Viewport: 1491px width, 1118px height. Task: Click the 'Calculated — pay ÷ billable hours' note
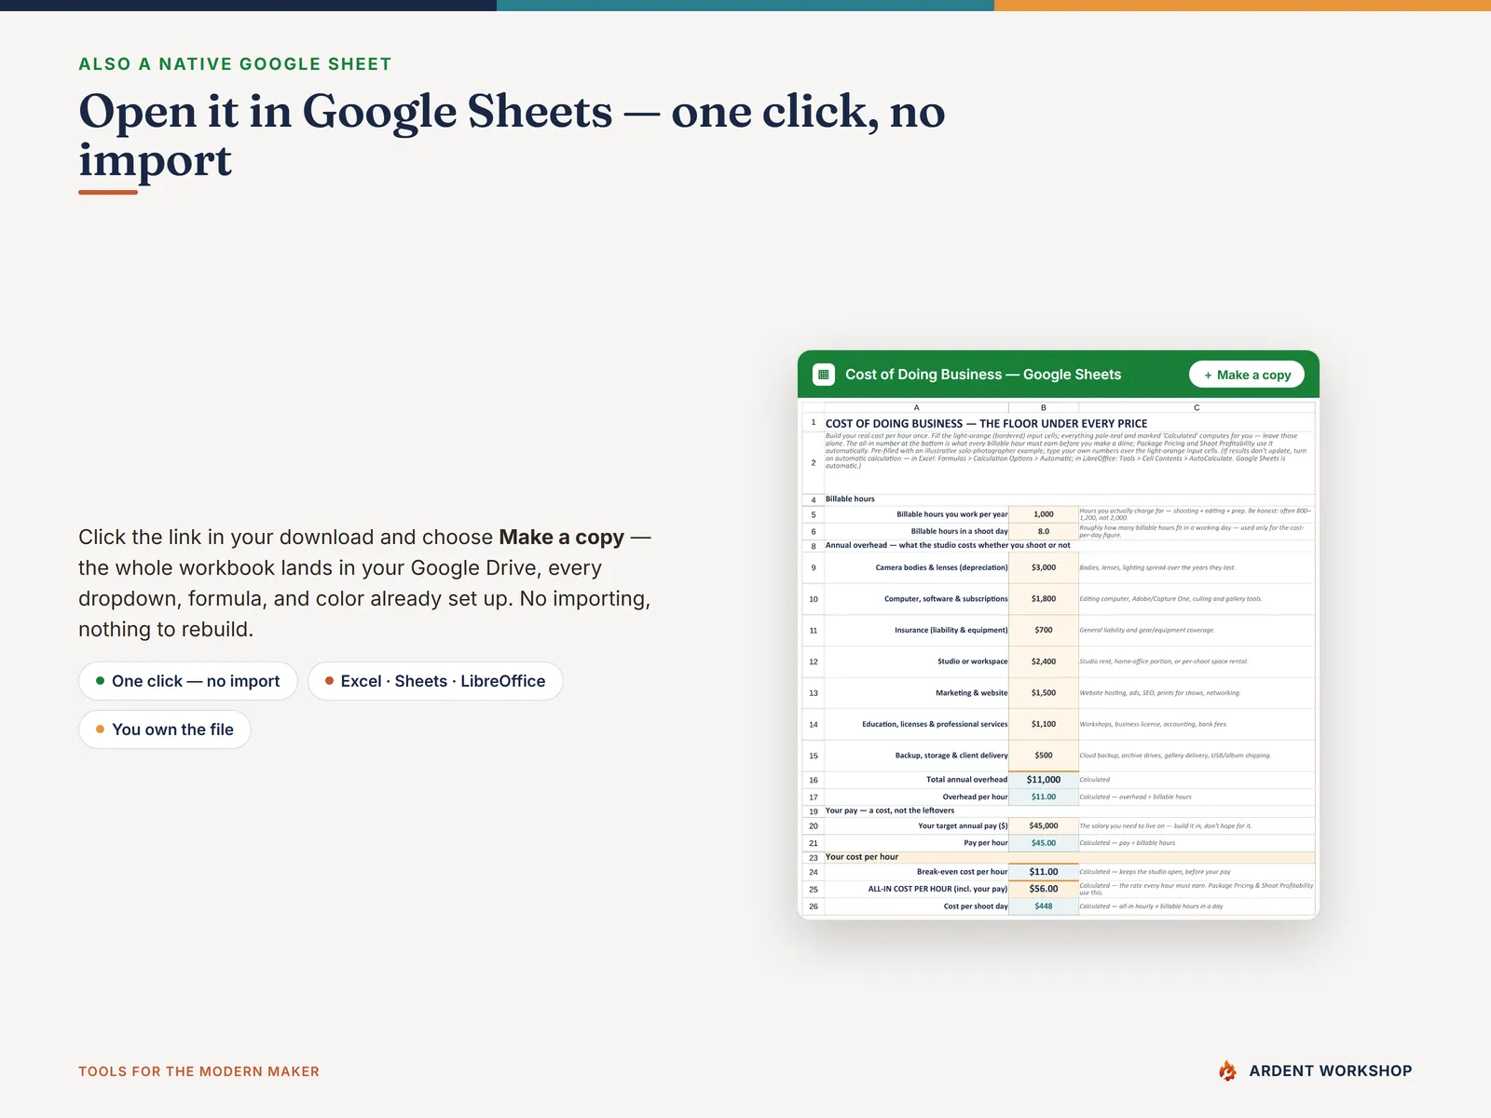click(x=1128, y=843)
